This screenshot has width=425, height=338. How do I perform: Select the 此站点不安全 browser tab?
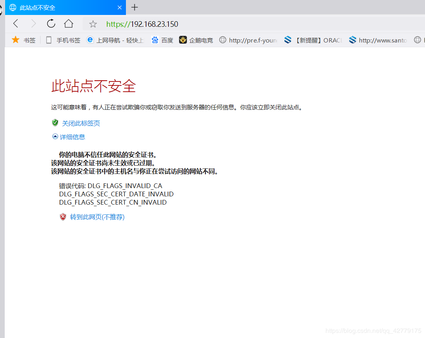pyautogui.click(x=59, y=7)
